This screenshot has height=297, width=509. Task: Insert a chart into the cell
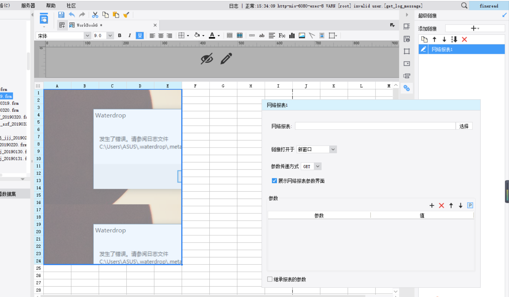(292, 36)
